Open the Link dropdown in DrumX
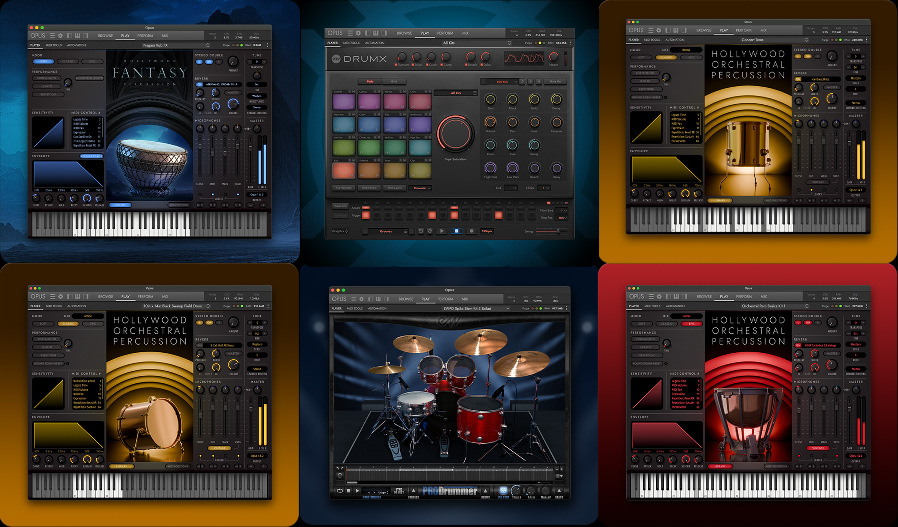 (511, 188)
